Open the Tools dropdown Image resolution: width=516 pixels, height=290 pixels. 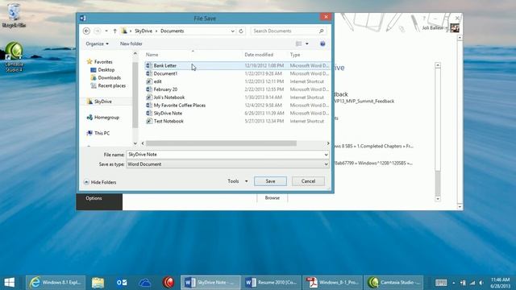point(237,181)
